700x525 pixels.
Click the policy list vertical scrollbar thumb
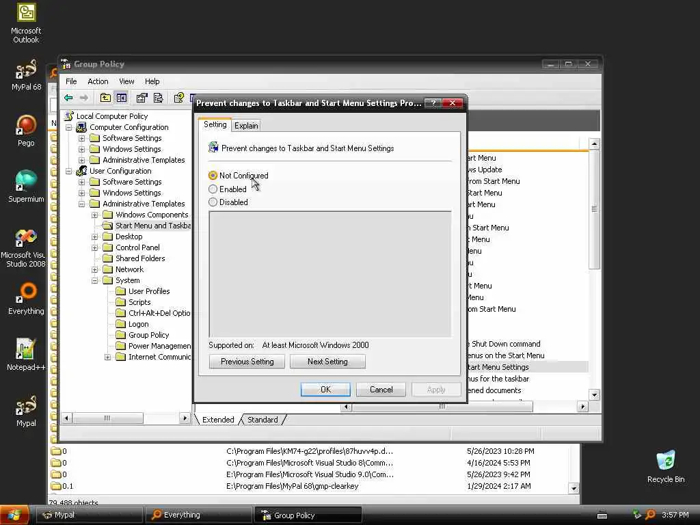point(594,209)
